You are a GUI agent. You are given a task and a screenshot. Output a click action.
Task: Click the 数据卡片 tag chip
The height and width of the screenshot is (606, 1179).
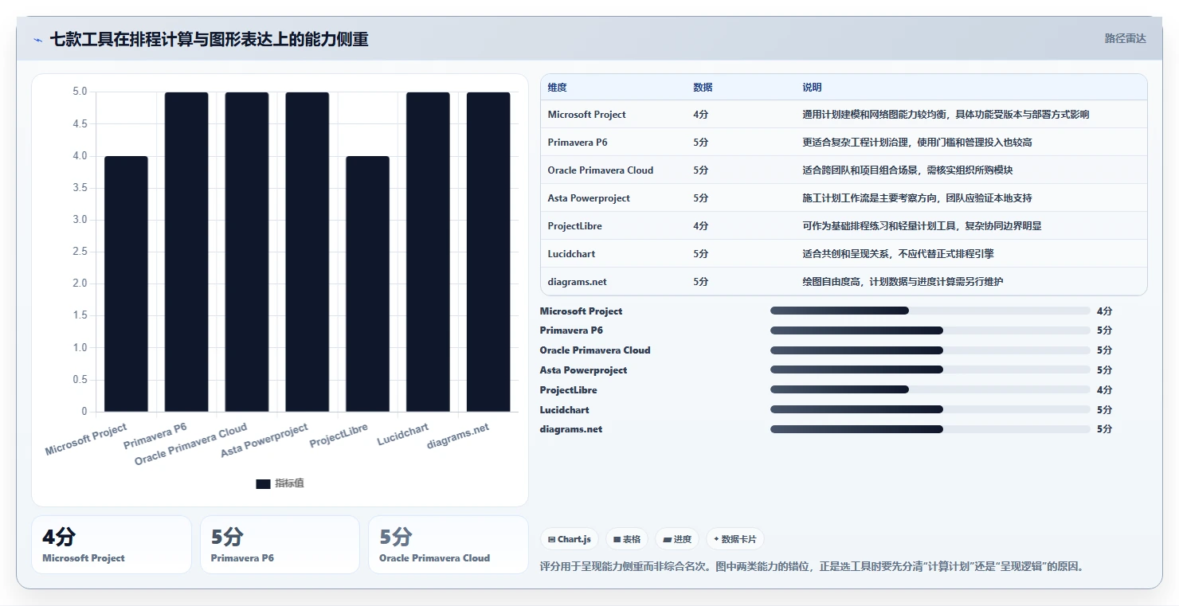pyautogui.click(x=734, y=539)
